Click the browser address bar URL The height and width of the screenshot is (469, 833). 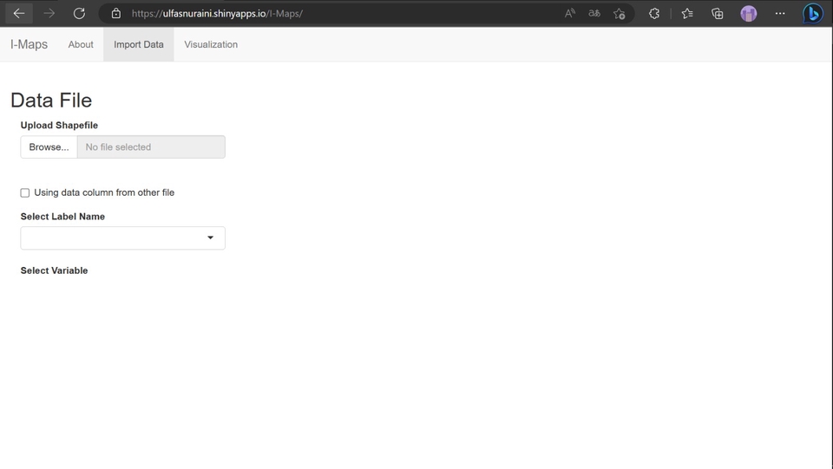click(x=217, y=14)
